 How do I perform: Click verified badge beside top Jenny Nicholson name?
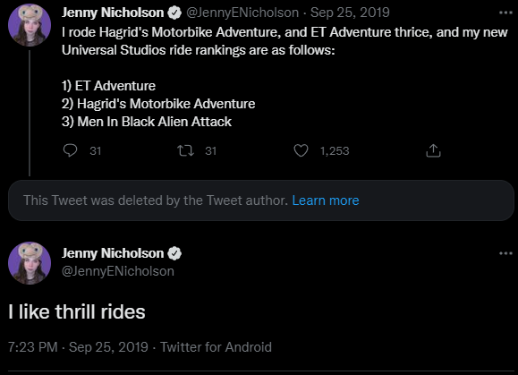point(174,13)
